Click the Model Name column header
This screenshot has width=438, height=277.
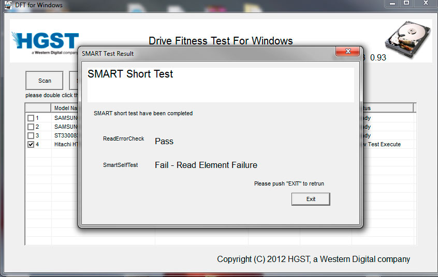[65, 108]
